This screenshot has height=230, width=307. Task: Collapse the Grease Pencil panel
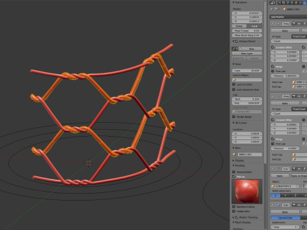click(x=233, y=42)
